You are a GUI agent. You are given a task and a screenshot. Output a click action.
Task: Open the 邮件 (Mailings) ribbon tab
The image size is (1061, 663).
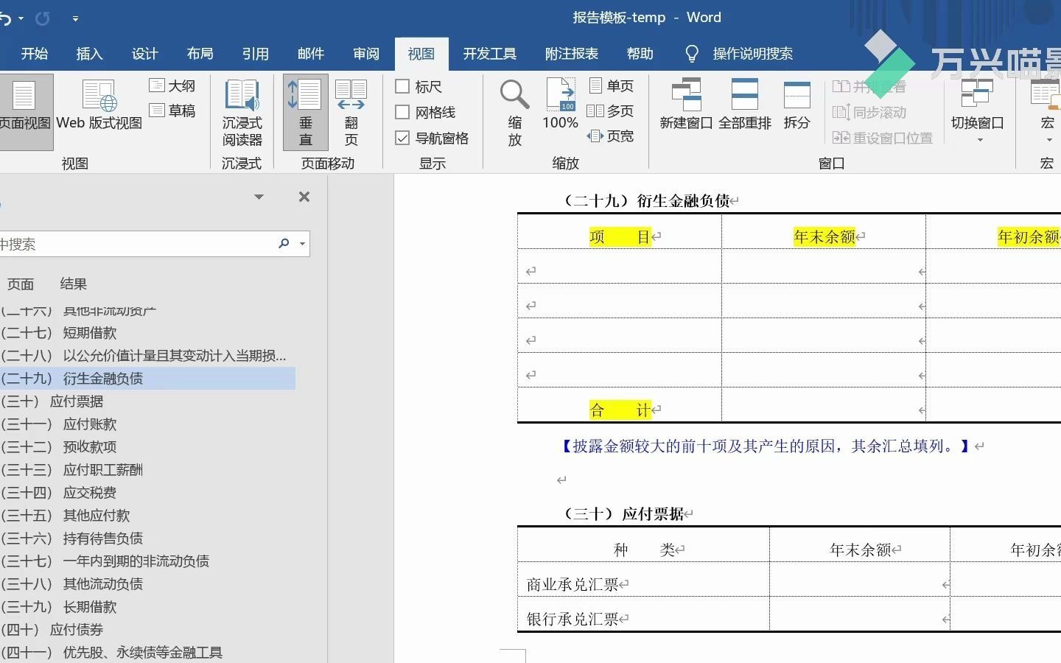(x=310, y=54)
